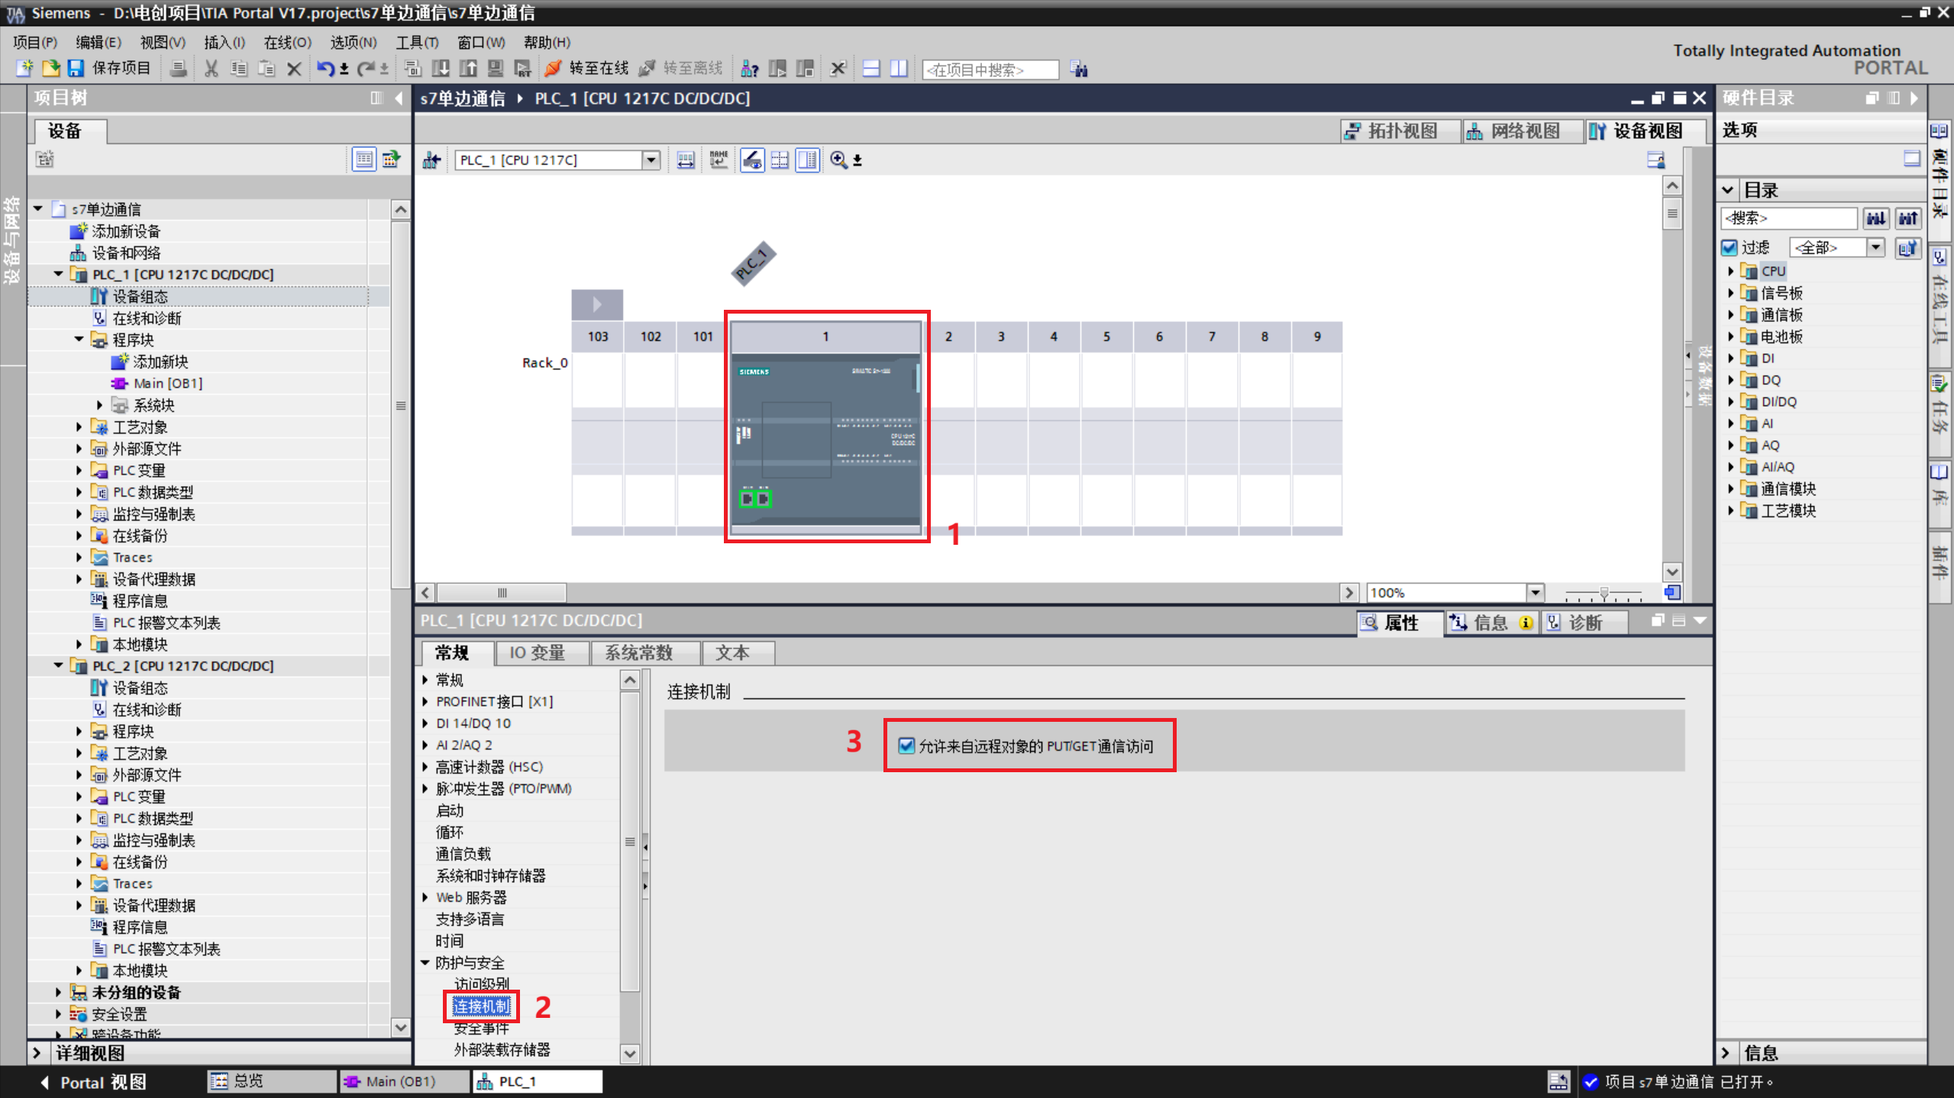The image size is (1954, 1098).
Task: Click the Cut scissors icon
Action: pyautogui.click(x=212, y=69)
